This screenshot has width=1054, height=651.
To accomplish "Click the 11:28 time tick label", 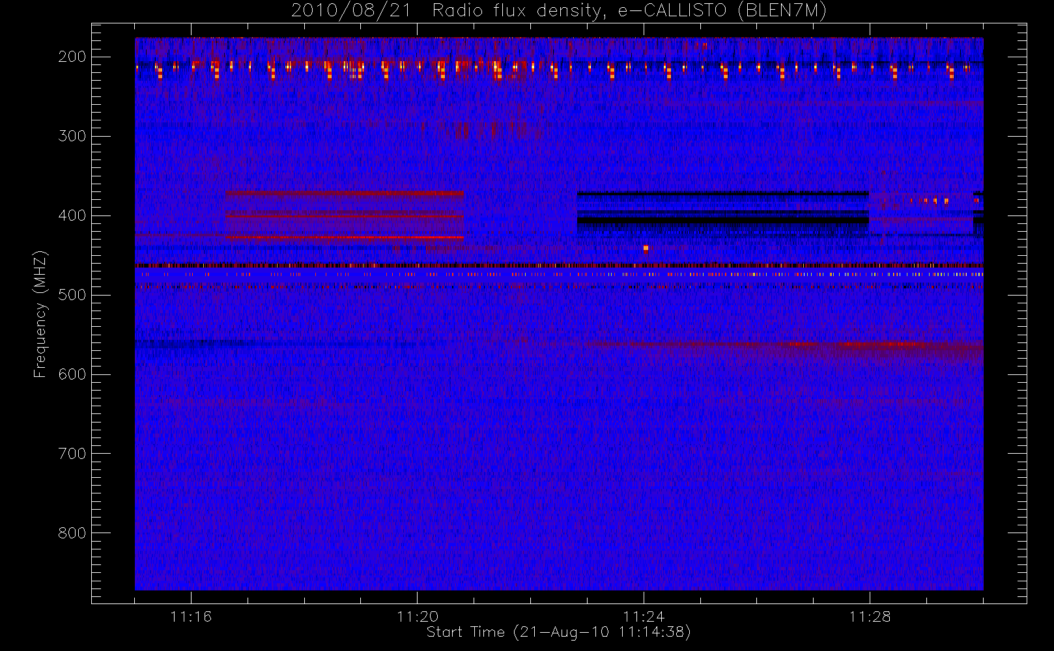I will pos(870,616).
